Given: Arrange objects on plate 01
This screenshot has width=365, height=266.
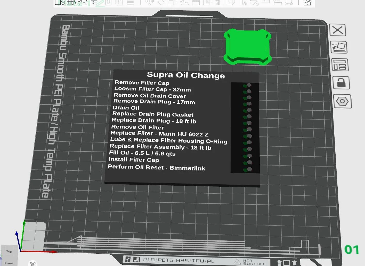Looking at the screenshot, I should pyautogui.click(x=340, y=65).
